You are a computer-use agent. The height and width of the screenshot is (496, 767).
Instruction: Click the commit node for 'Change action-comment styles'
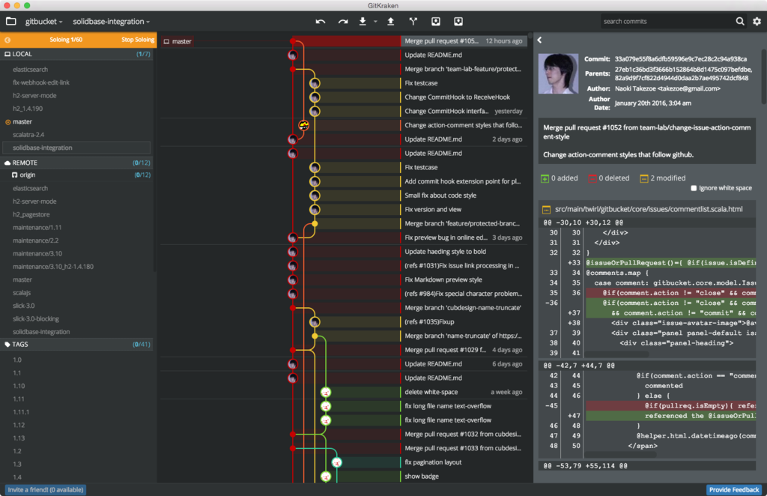pos(304,125)
